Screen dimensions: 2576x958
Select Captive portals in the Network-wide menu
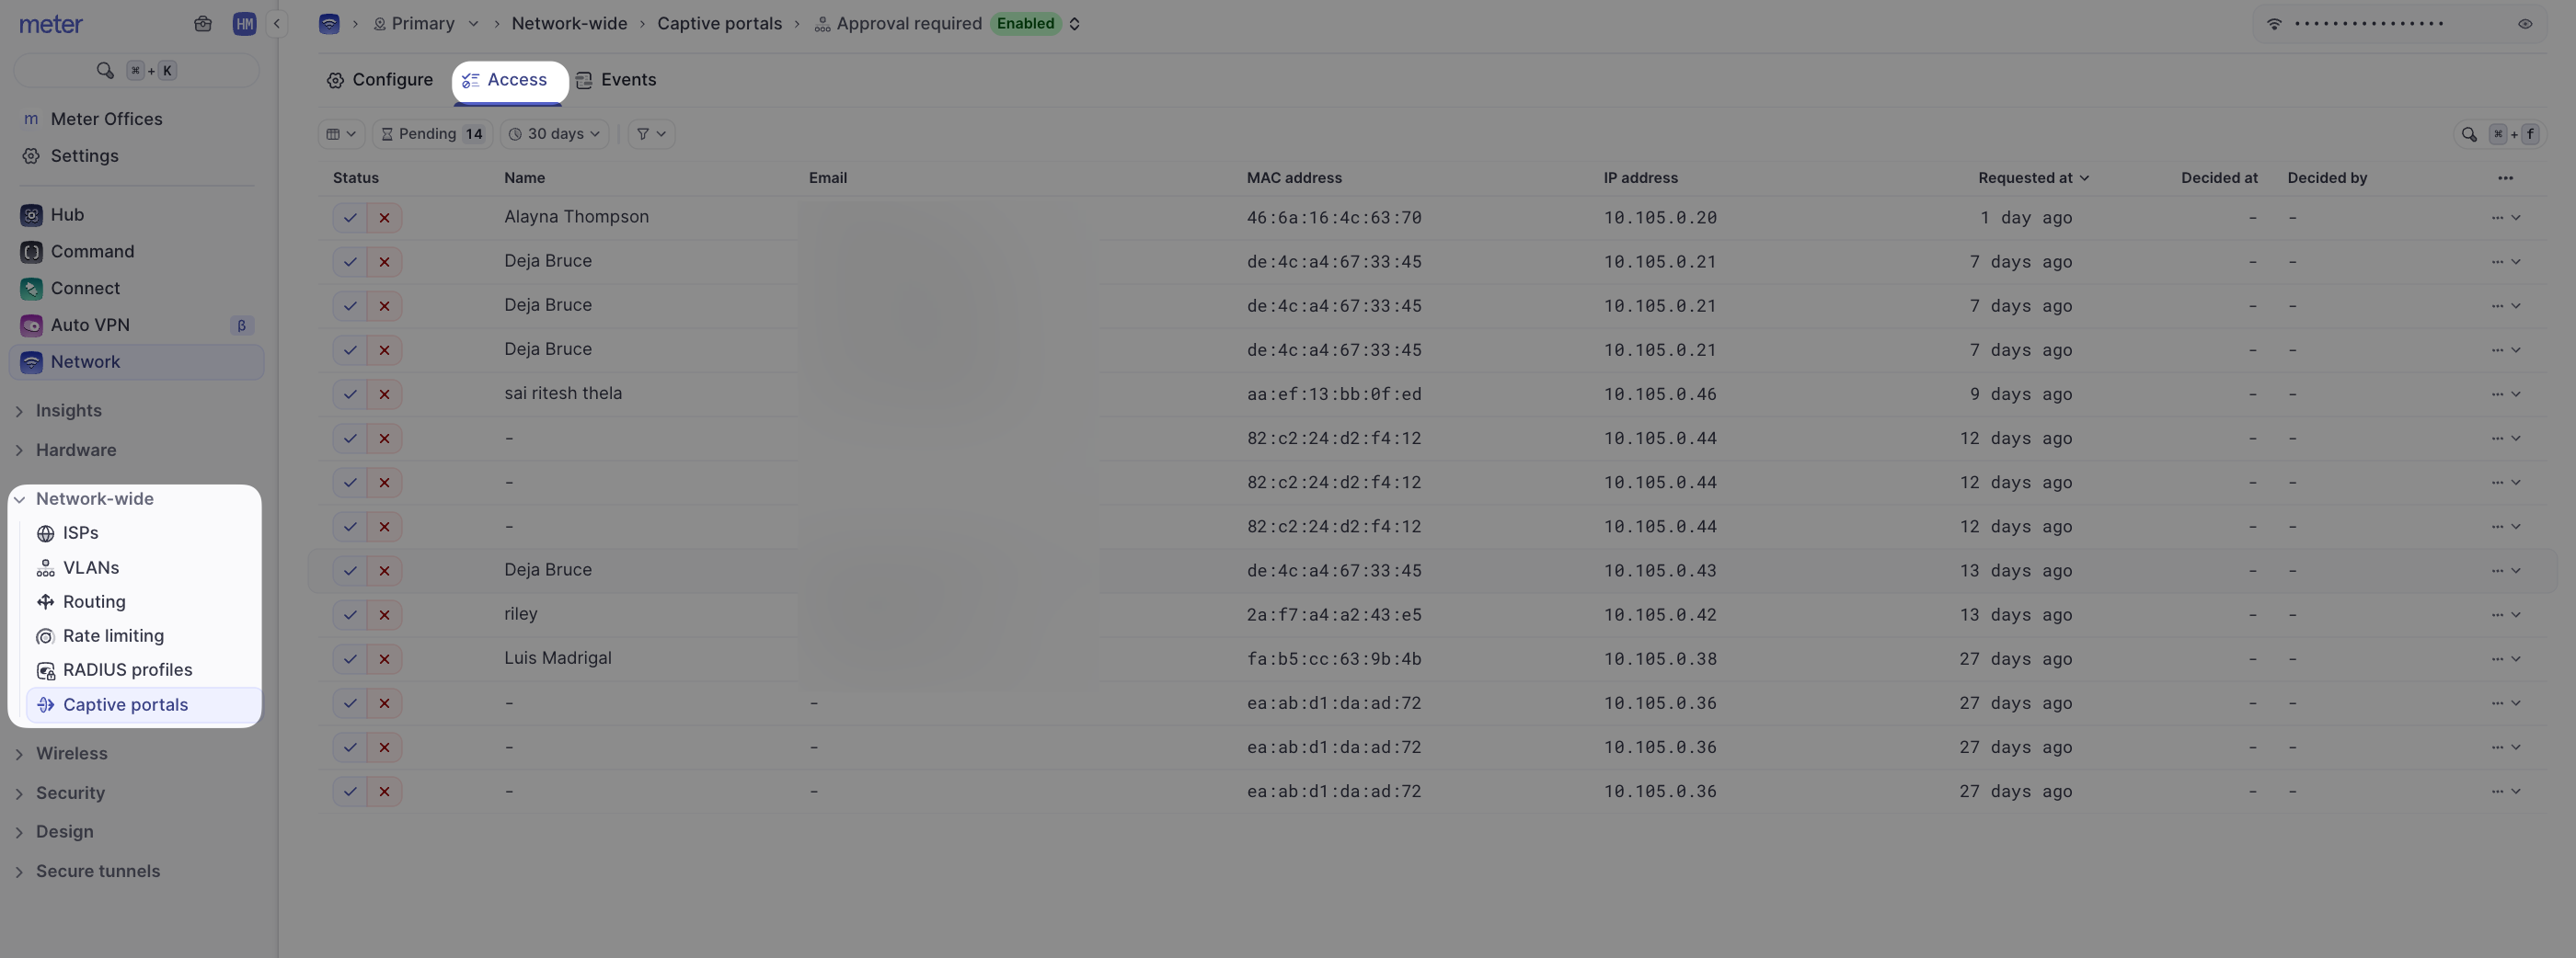click(x=125, y=704)
